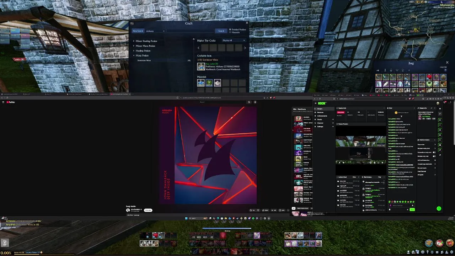The image size is (455, 256).
Task: Start YouTube voice search with the microphone
Action: [255, 102]
